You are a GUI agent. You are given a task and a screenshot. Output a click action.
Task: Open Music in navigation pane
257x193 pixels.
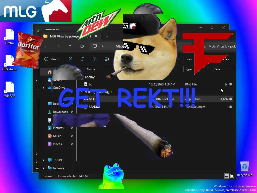coord(57,136)
